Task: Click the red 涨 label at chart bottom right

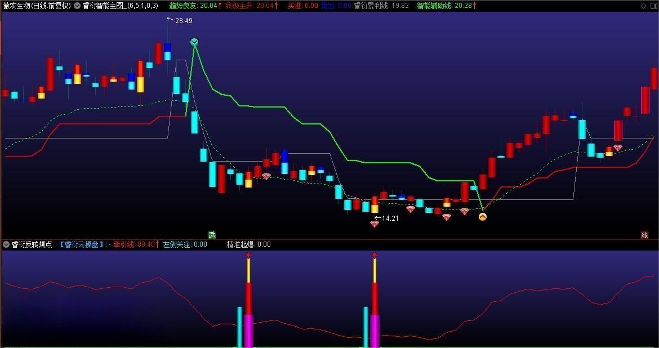Action: pos(645,235)
